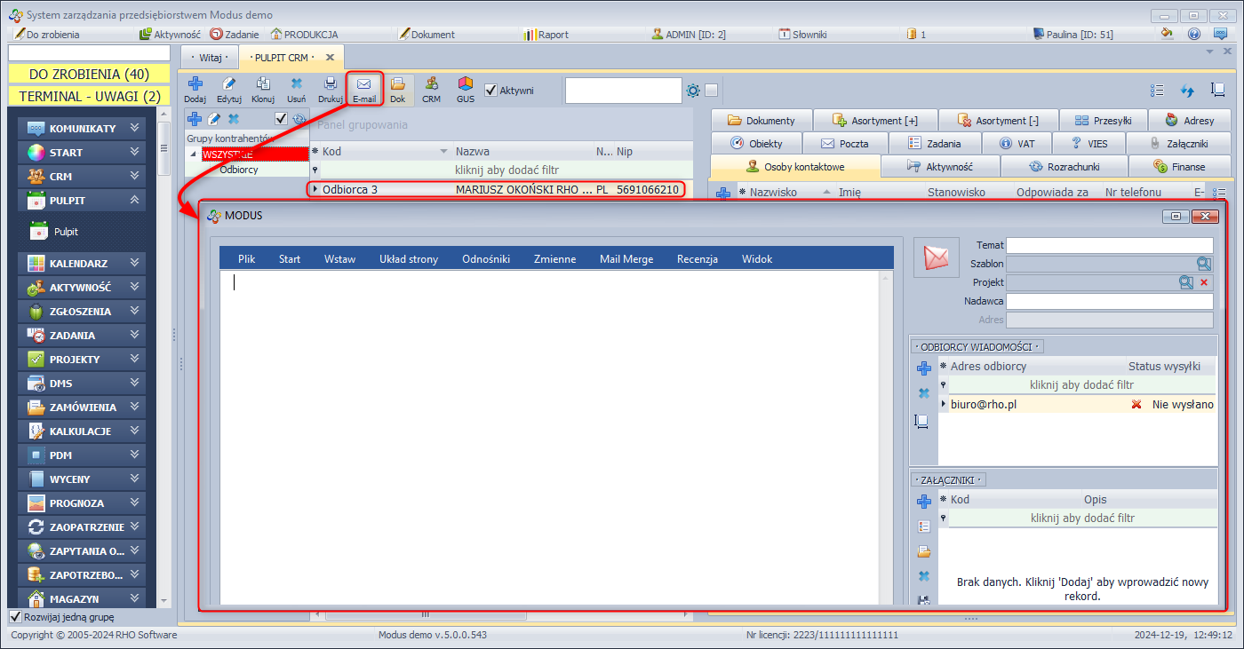Click the red X beside Projekt field

click(1204, 282)
